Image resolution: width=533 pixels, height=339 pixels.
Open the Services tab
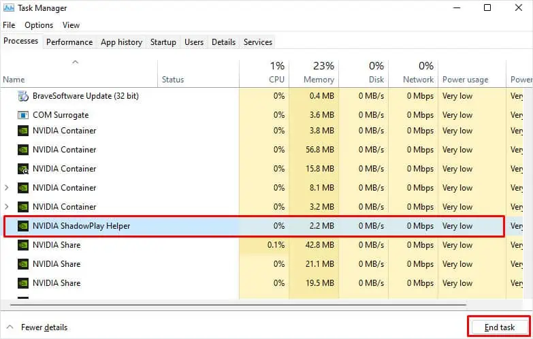tap(258, 42)
